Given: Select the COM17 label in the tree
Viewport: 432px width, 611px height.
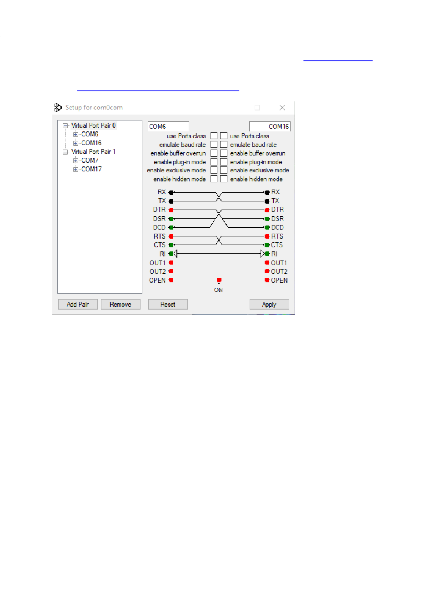Looking at the screenshot, I should click(91, 169).
